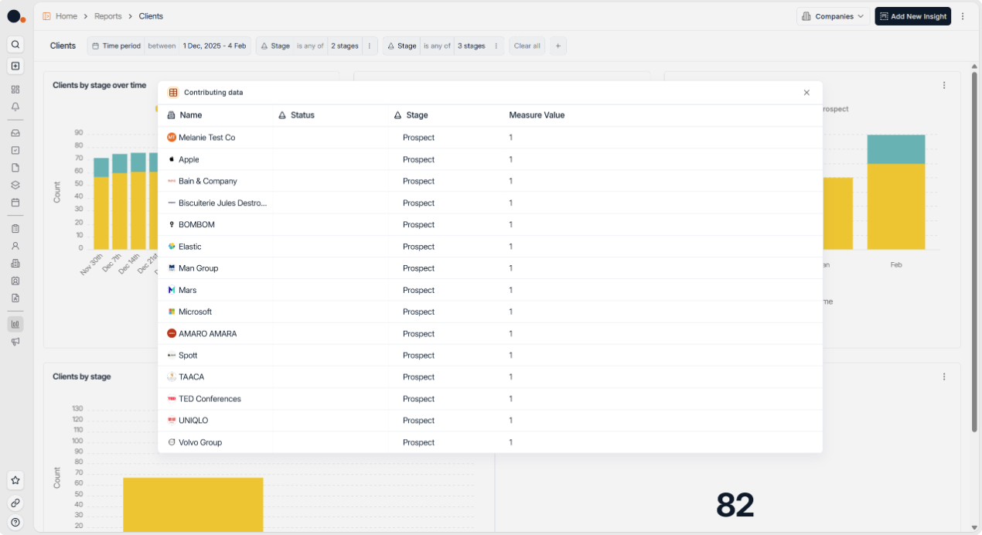
Task: Open the megaphone campaigns icon
Action: [15, 342]
